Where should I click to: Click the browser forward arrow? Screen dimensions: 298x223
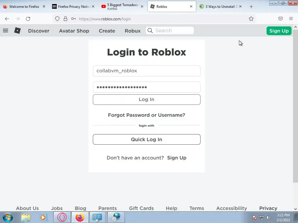(17, 19)
